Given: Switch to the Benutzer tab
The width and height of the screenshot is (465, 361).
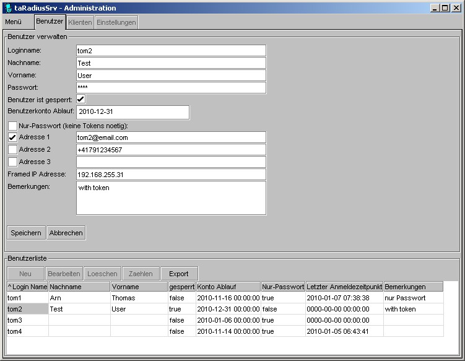Looking at the screenshot, I should coord(50,22).
